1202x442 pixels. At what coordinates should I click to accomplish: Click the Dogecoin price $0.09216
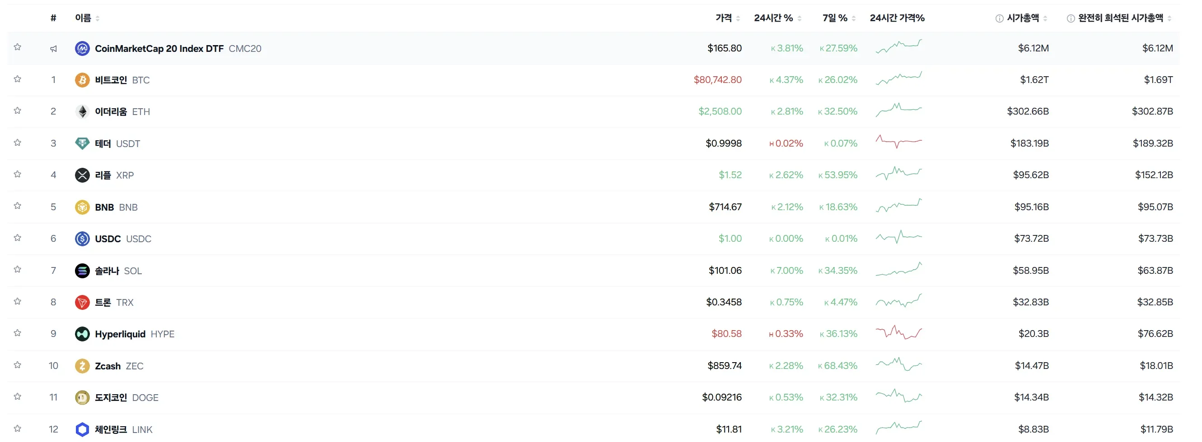tap(722, 397)
